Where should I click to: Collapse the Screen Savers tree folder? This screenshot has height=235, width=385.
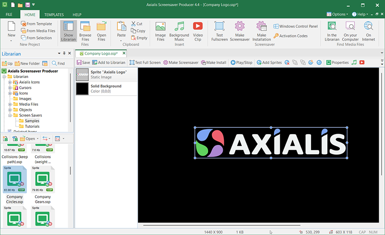point(10,116)
